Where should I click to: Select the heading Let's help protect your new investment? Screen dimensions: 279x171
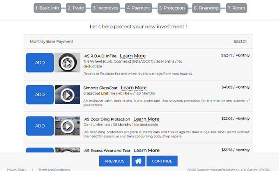point(138,26)
